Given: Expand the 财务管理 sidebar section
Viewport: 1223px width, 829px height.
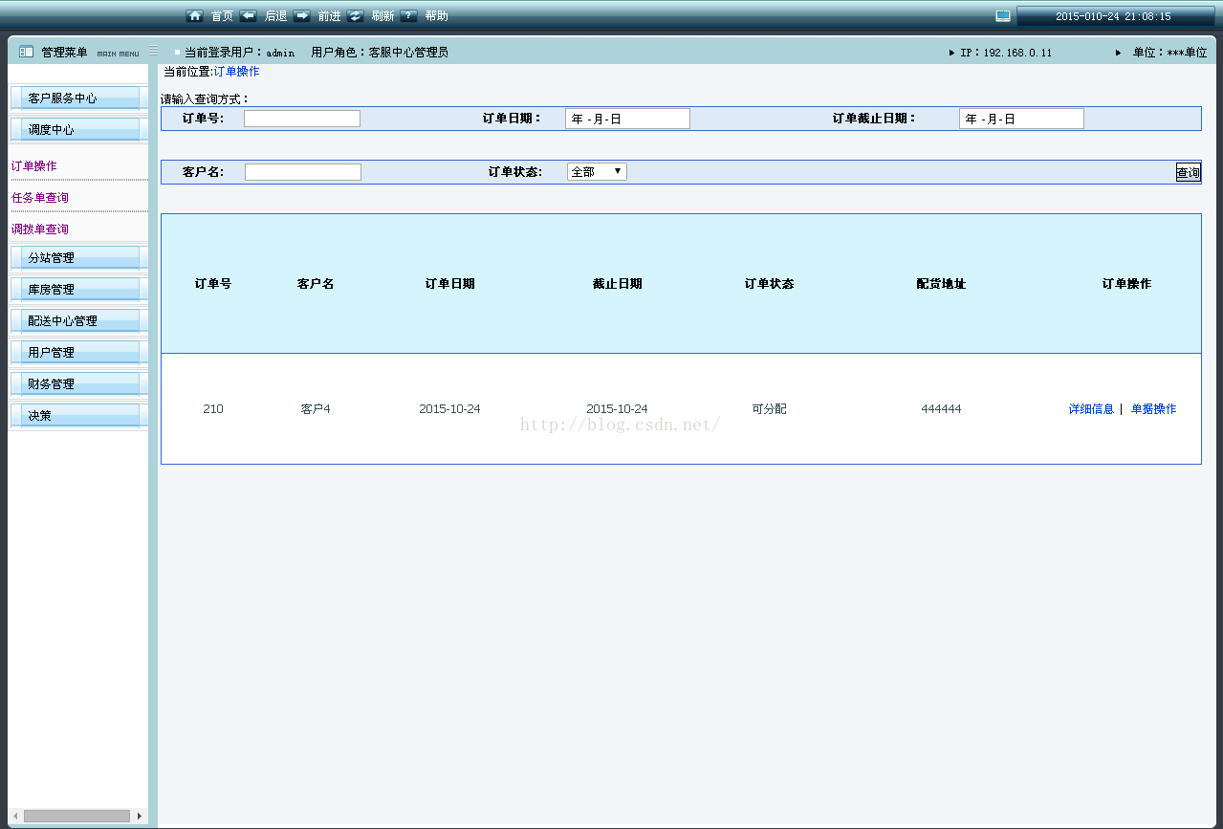Looking at the screenshot, I should (x=75, y=384).
